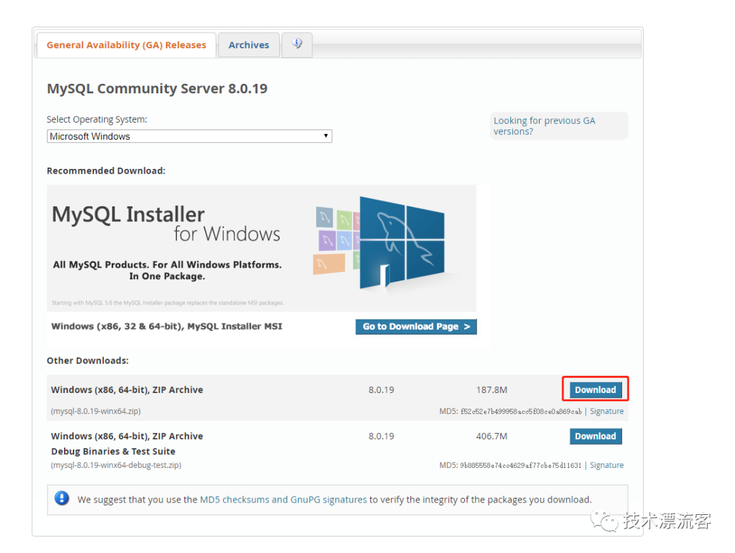Select MD5 hash f52c52e7b499958acc5f08ce0a869cab
The width and height of the screenshot is (735, 553).
coord(521,411)
